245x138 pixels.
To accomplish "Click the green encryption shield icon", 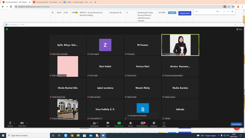I will point(7,29).
